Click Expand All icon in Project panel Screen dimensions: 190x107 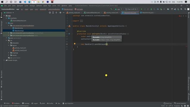click(53, 12)
